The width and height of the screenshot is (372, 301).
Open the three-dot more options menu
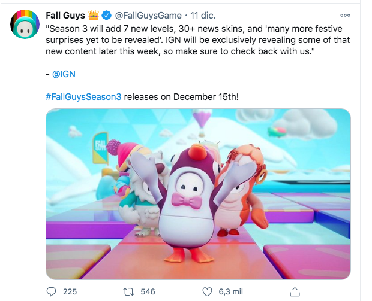click(345, 16)
